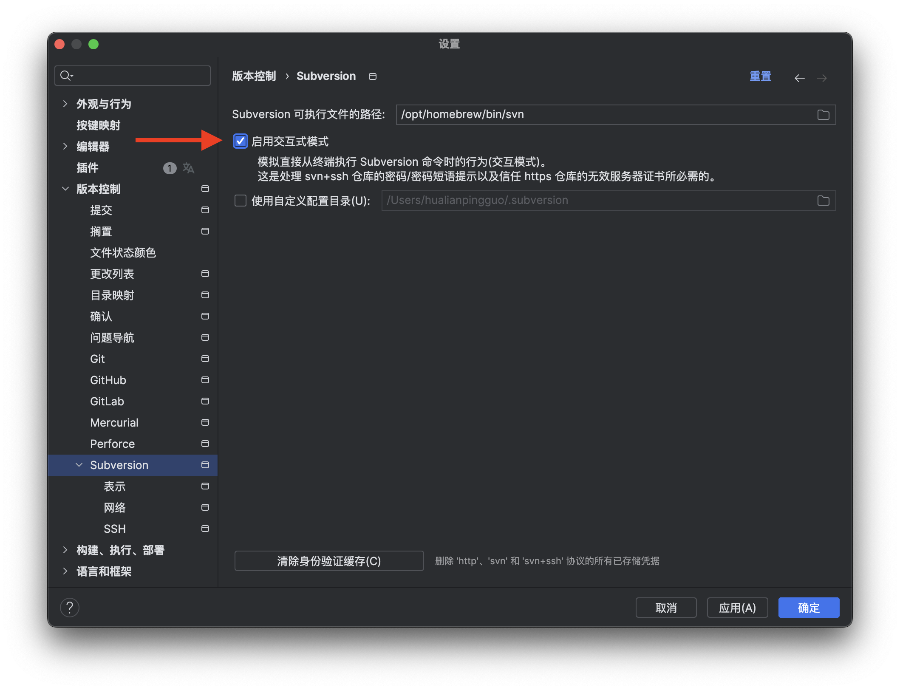
Task: Click the translation icon next to 插件
Action: 188,168
